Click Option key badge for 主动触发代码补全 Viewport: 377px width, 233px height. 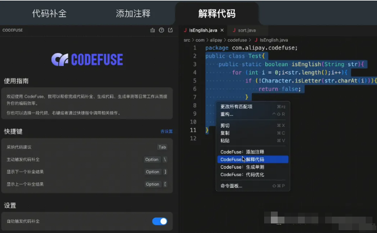pos(152,160)
